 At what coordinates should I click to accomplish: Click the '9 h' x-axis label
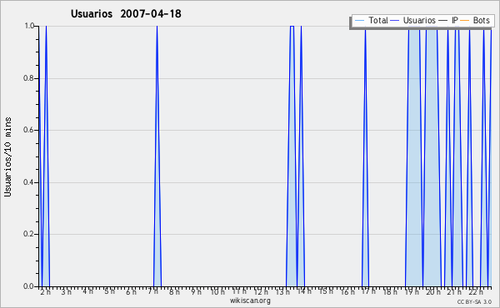pos(196,292)
